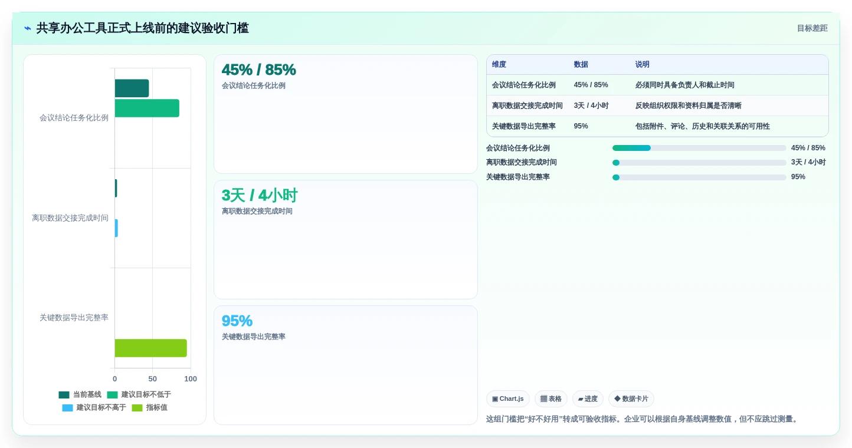Toggle the 指标值 legend item
Viewport: 852px width, 448px height.
pos(149,407)
